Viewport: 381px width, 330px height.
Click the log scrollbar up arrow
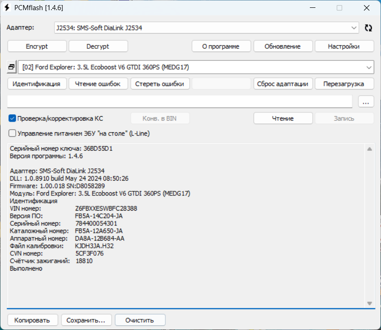coord(369,149)
